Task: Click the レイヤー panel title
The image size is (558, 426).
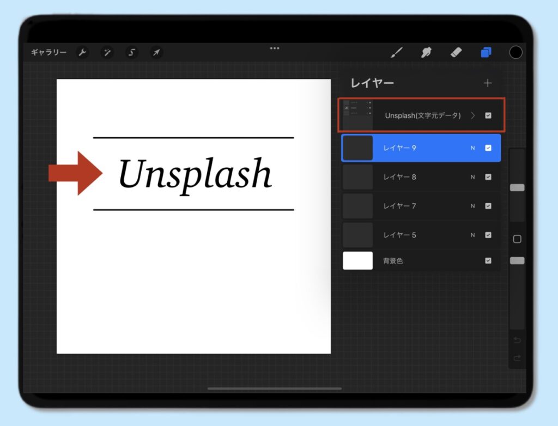Action: [372, 83]
